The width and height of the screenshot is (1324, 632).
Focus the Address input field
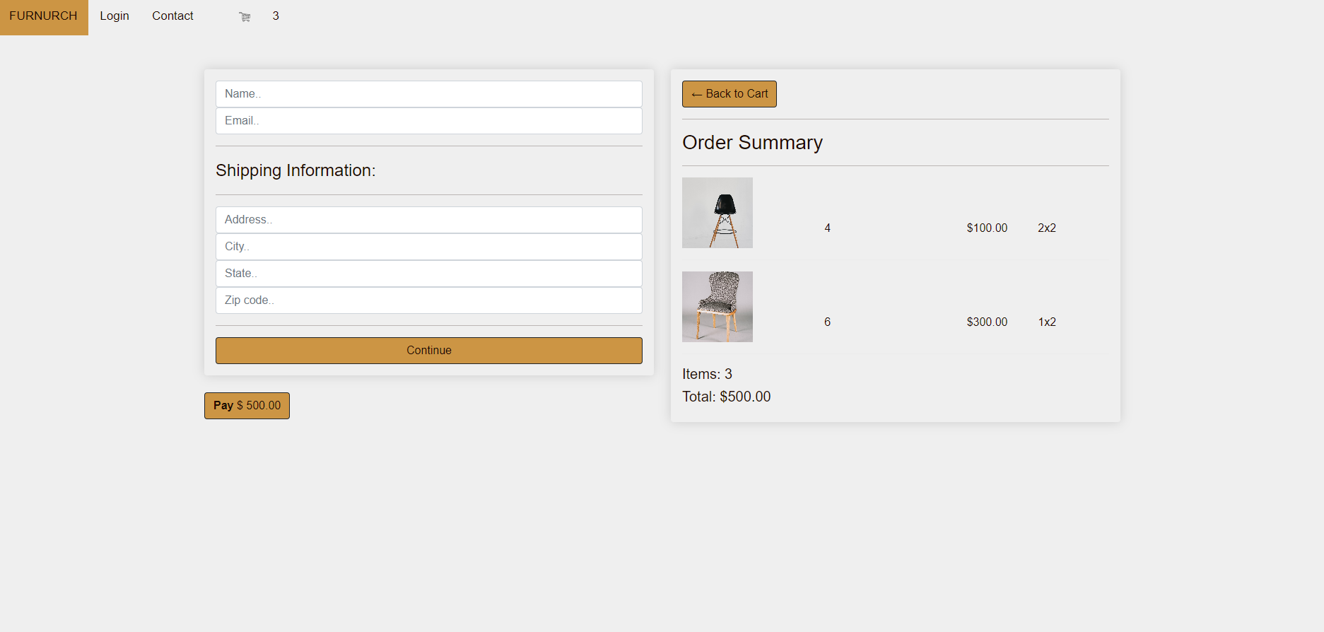(x=429, y=220)
